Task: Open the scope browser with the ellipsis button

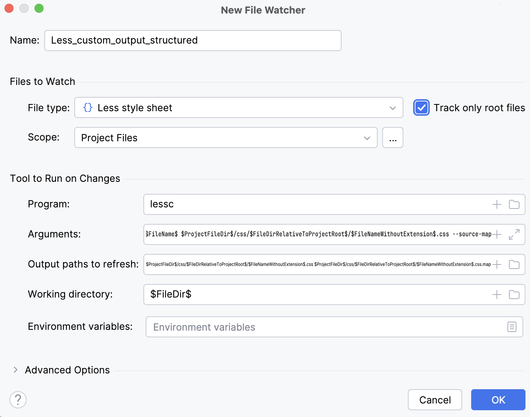Action: [x=393, y=137]
